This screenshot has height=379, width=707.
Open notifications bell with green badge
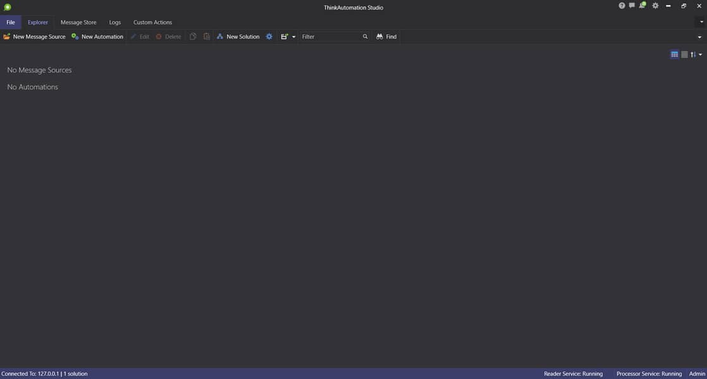[642, 5]
